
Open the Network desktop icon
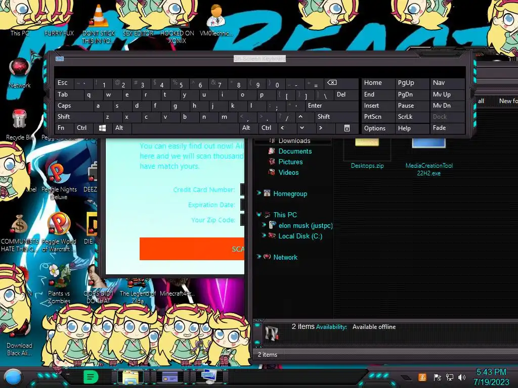tap(20, 73)
